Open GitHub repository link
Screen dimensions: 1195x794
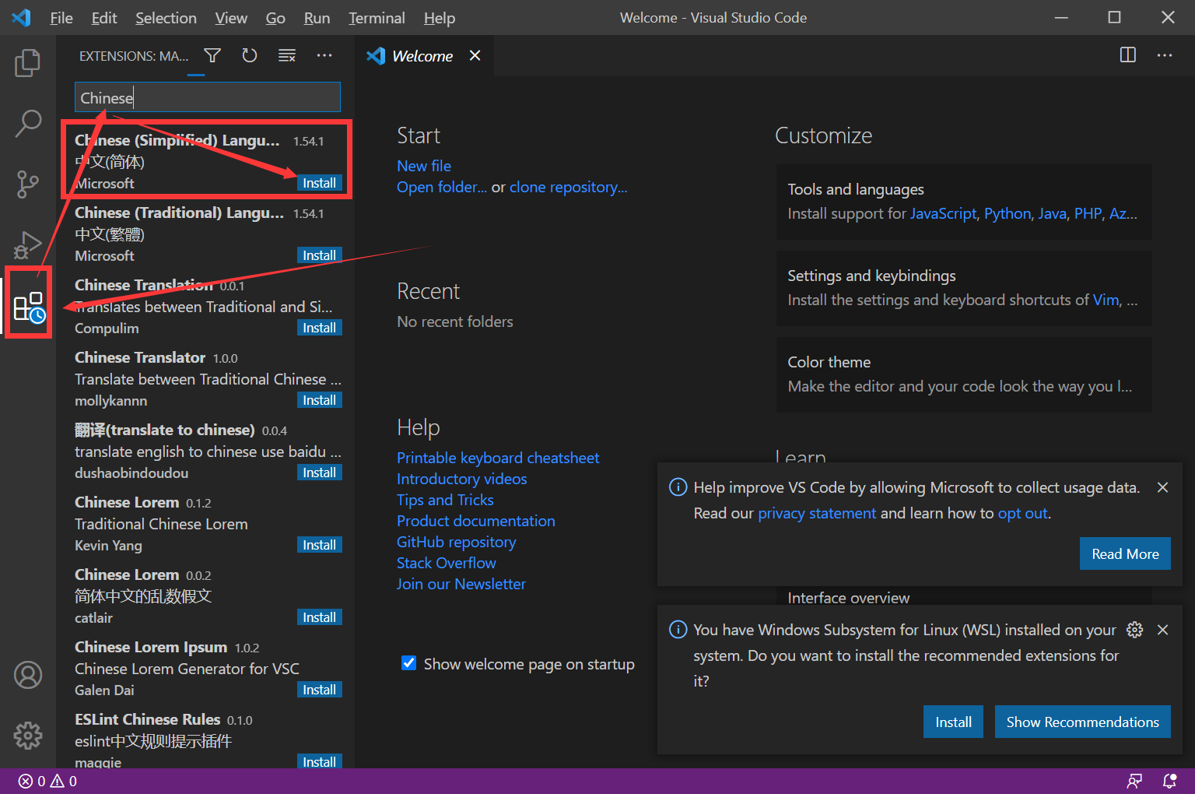point(456,542)
